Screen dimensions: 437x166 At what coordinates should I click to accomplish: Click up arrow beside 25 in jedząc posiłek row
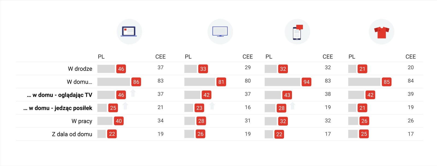click(x=125, y=106)
